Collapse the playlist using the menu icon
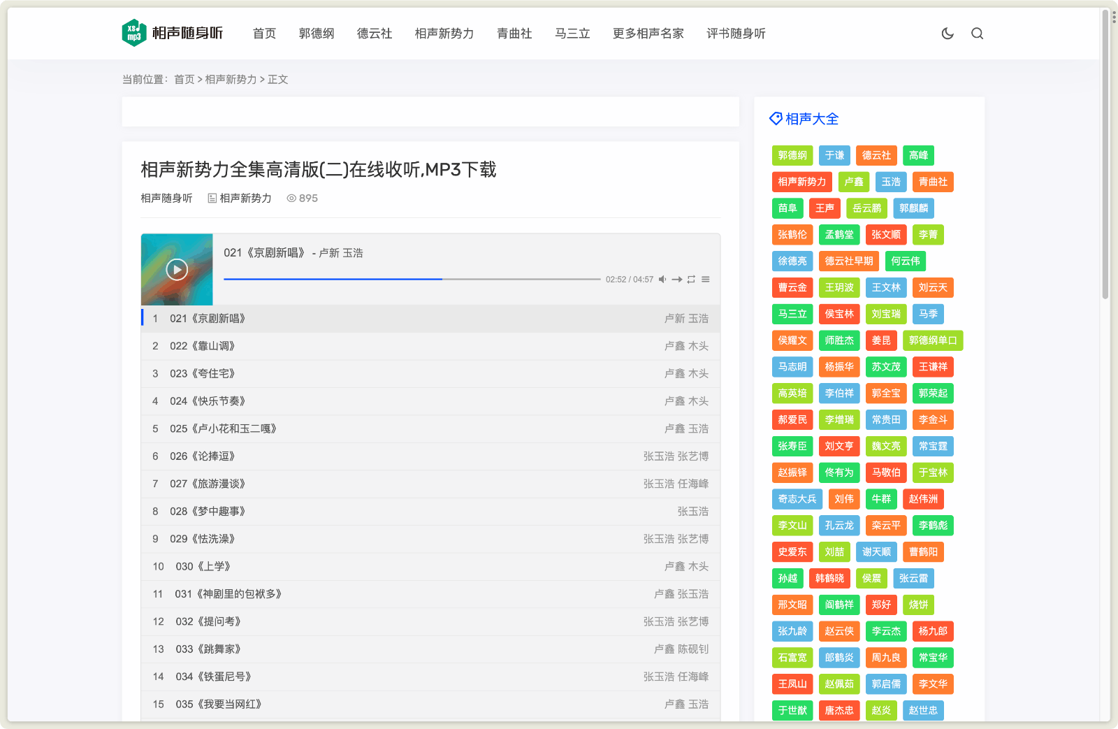Screen dimensions: 1118x729 [706, 280]
